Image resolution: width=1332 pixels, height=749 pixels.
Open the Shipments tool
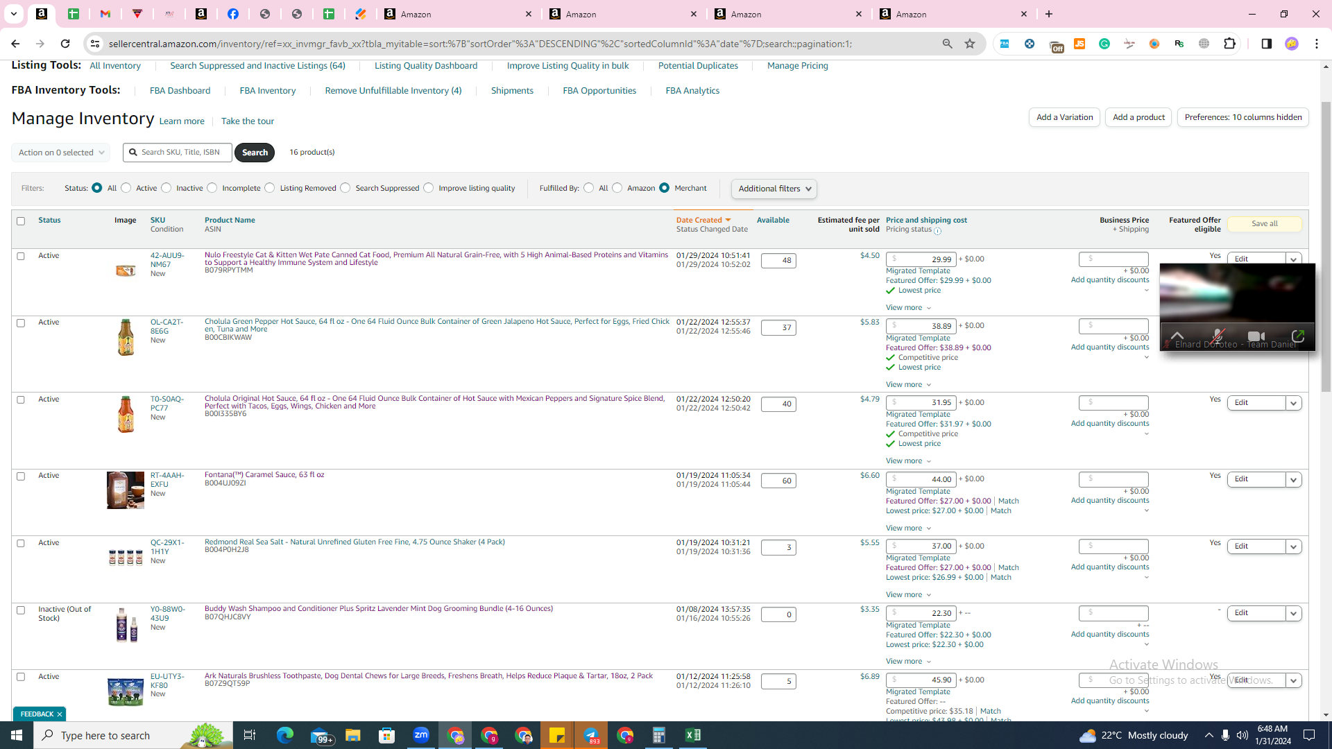point(512,91)
